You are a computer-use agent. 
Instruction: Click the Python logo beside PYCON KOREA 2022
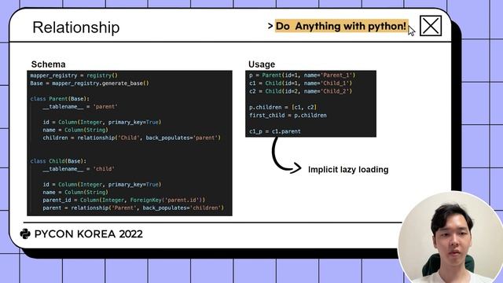tap(25, 234)
